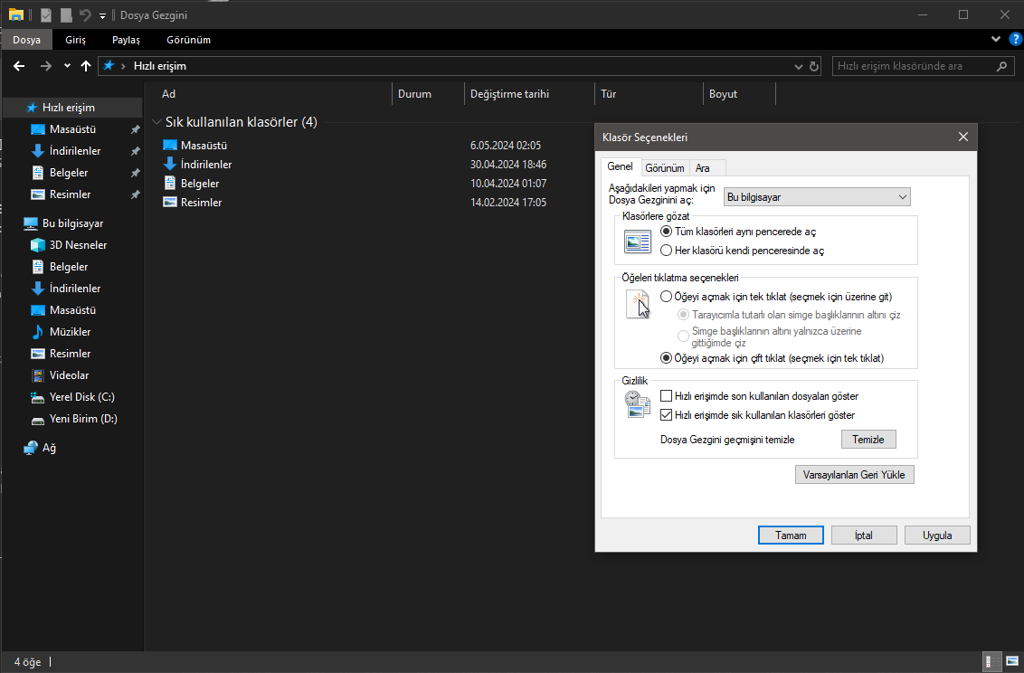
Task: Select Tüm klasörleri aynı pencerede aç
Action: click(666, 232)
